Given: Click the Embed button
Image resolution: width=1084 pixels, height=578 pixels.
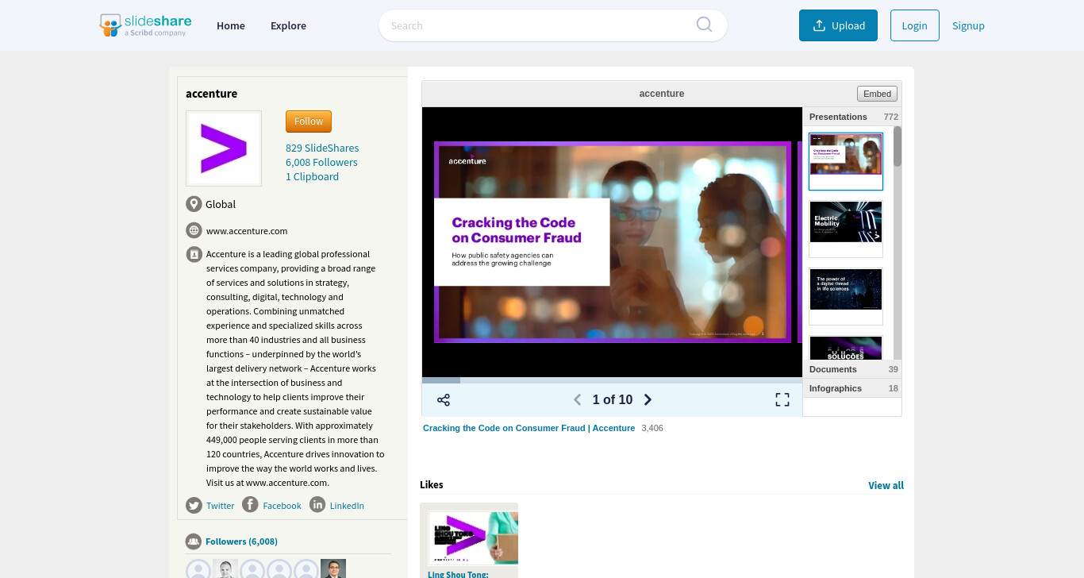Looking at the screenshot, I should pyautogui.click(x=877, y=94).
